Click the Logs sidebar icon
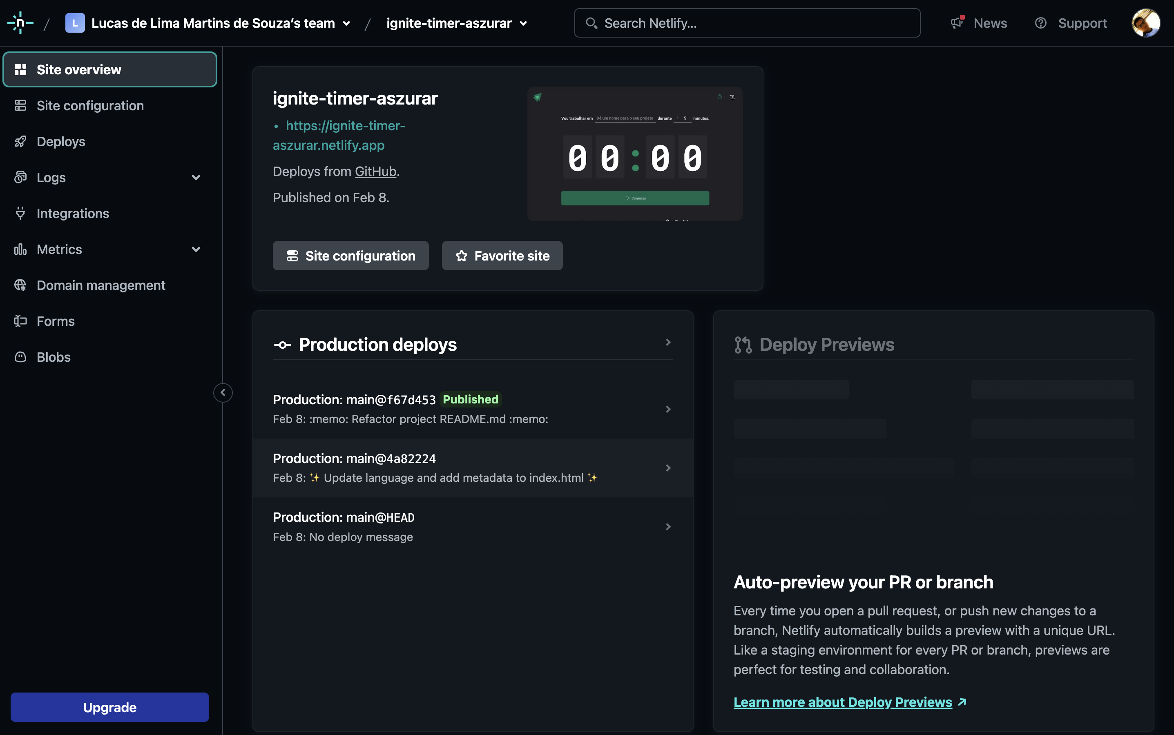Image resolution: width=1174 pixels, height=735 pixels. [x=20, y=178]
